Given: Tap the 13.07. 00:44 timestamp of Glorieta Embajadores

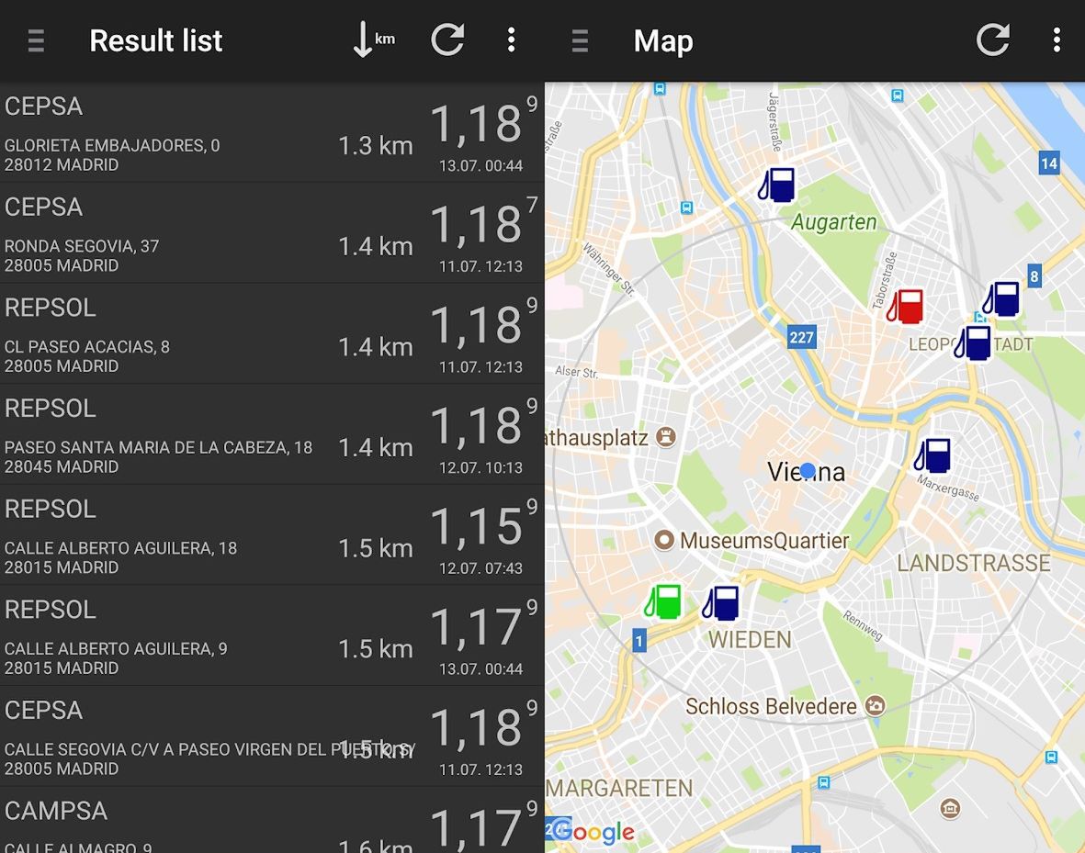Looking at the screenshot, I should (x=480, y=166).
